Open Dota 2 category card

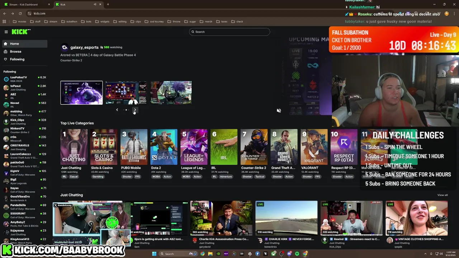164,147
